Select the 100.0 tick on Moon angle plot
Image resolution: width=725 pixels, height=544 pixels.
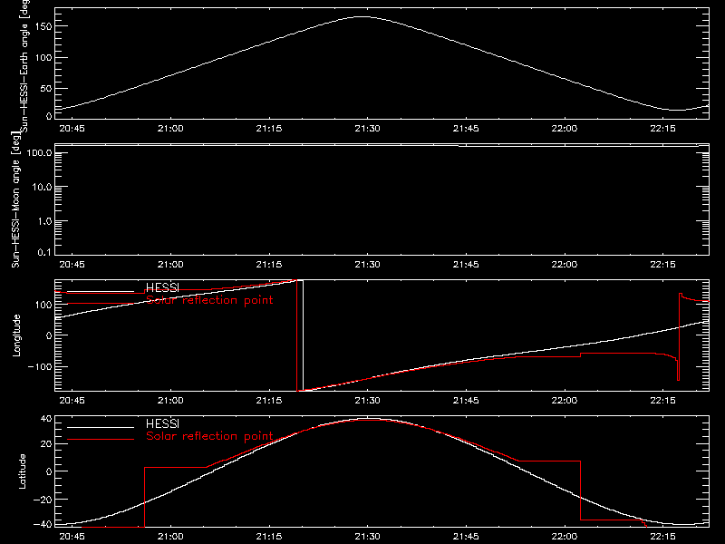[40, 152]
